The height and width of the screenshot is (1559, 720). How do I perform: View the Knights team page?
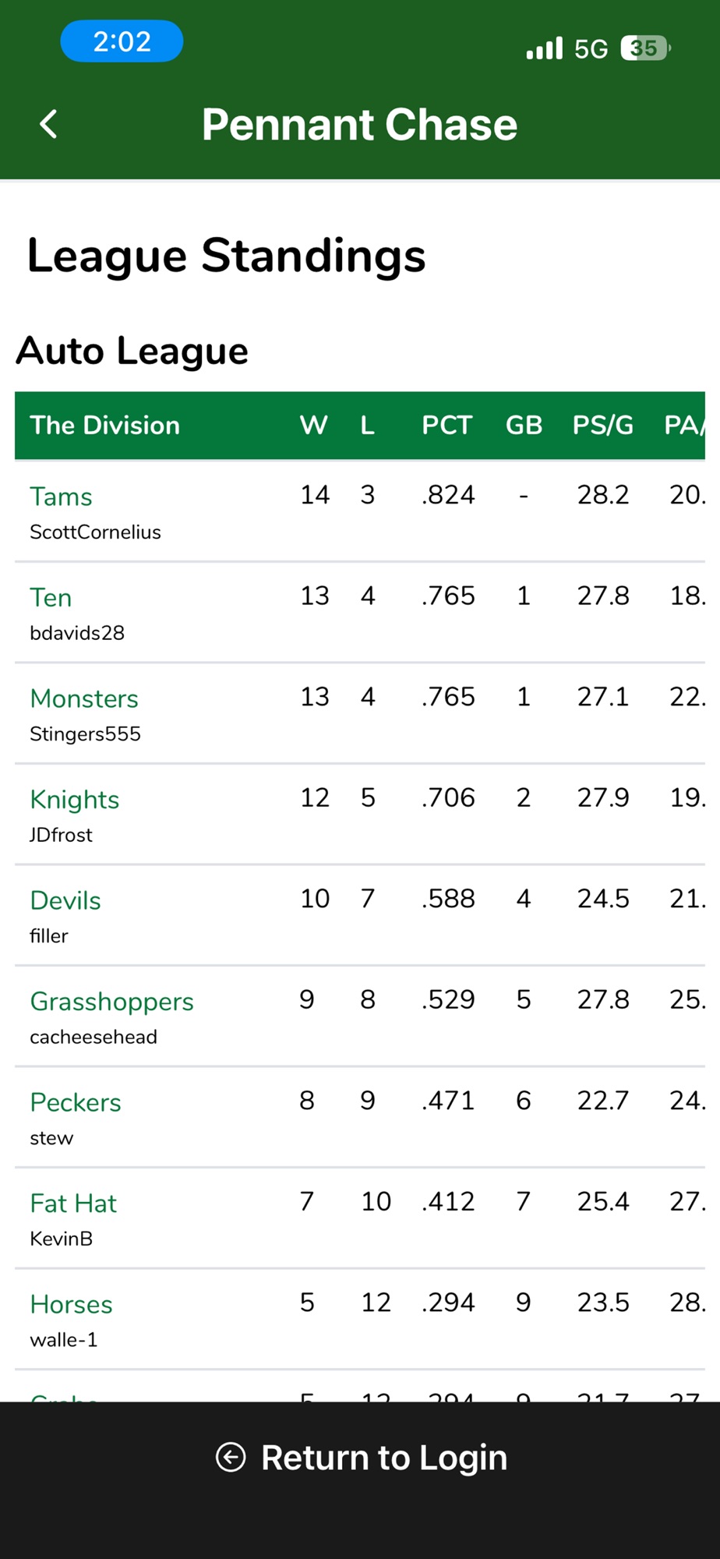(75, 800)
